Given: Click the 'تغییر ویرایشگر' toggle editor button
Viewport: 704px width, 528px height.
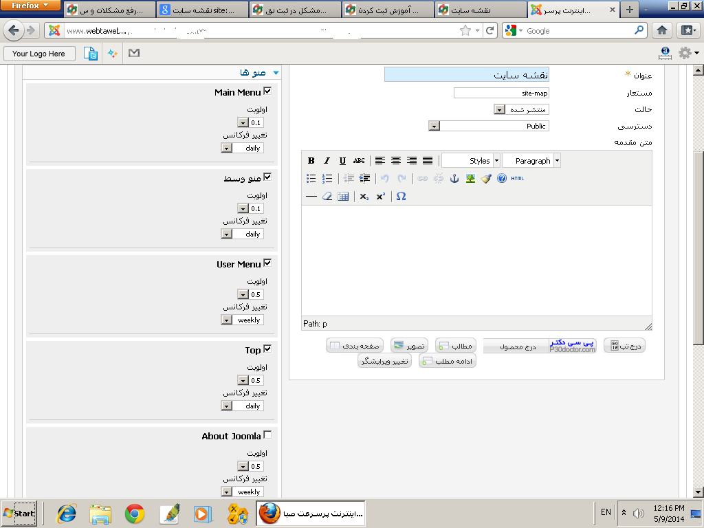Looking at the screenshot, I should tap(384, 361).
